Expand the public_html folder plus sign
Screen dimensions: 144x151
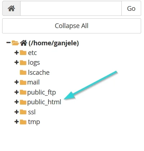pyautogui.click(x=17, y=102)
